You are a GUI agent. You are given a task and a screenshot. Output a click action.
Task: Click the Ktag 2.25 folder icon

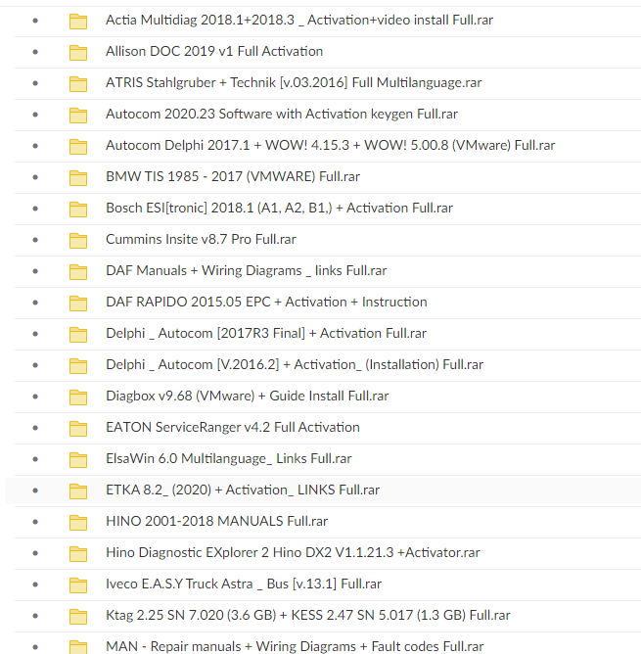78,616
